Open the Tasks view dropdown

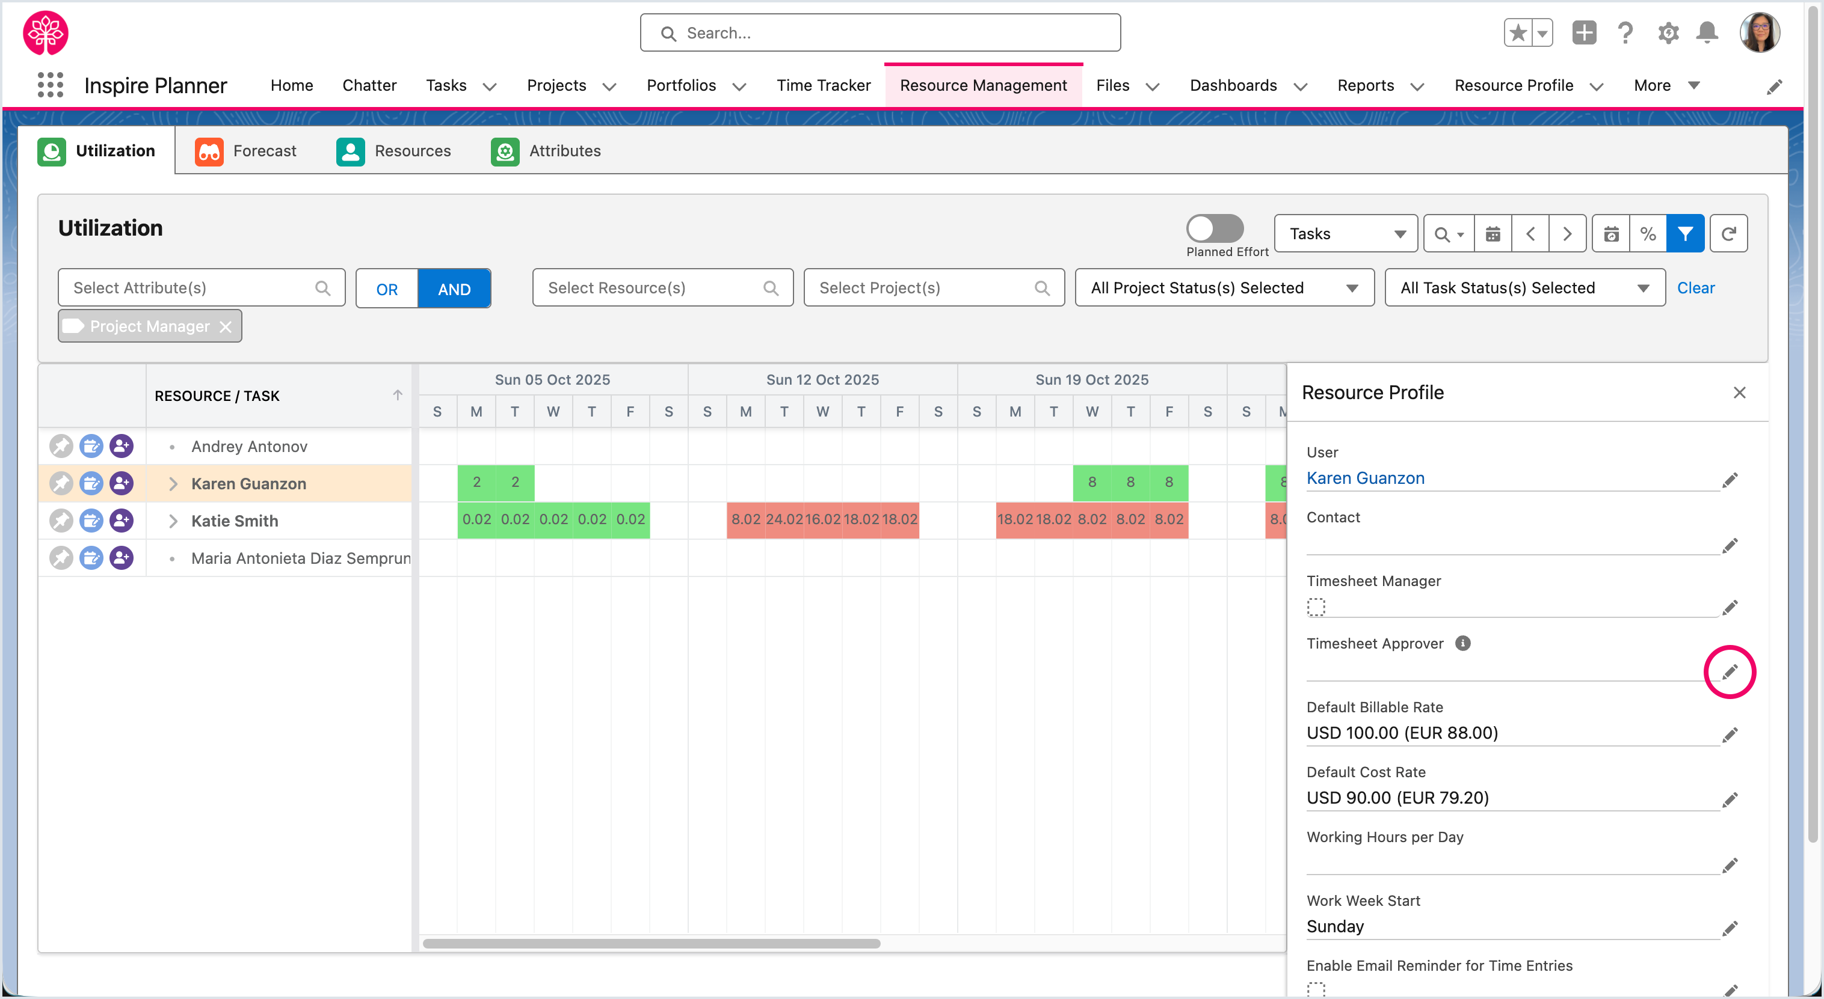coord(1345,233)
